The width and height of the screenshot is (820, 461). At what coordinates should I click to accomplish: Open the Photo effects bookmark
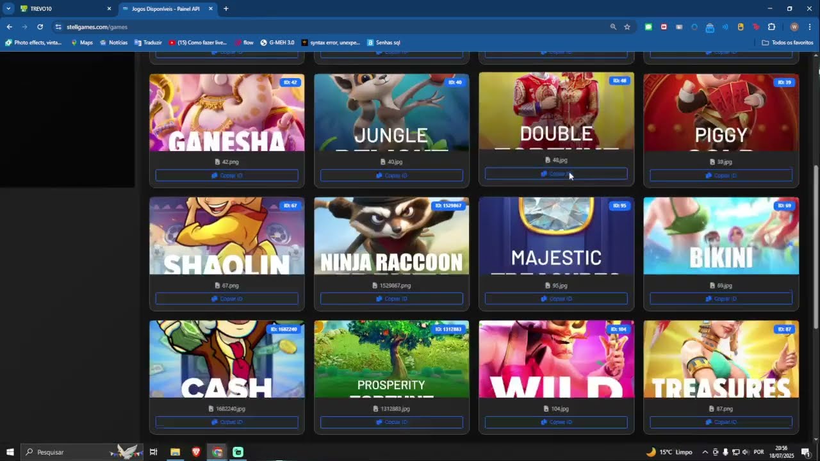tap(33, 42)
